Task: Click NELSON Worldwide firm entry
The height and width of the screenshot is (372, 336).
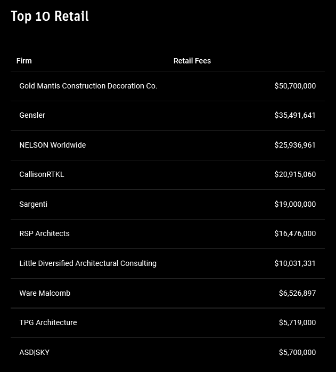Action: [52, 145]
